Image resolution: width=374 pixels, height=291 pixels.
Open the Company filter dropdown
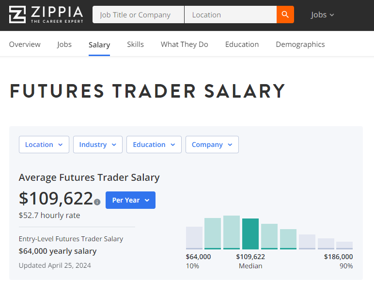pos(212,145)
